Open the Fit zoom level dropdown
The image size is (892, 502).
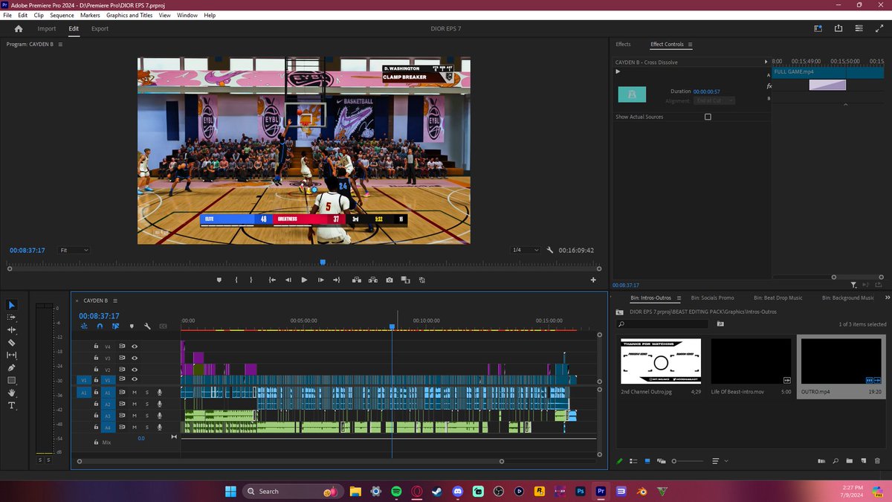click(74, 250)
